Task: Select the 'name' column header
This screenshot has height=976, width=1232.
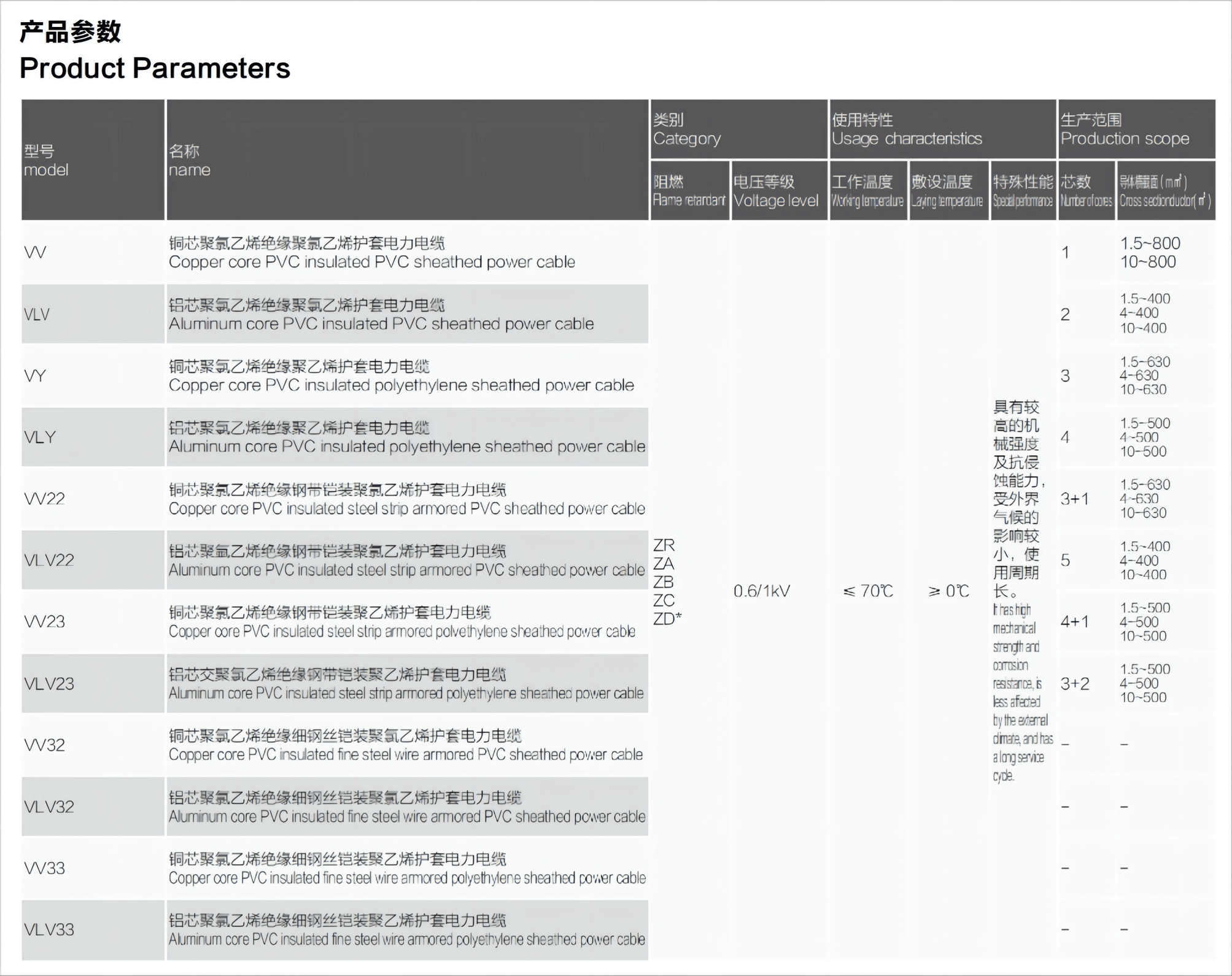Action: 408,160
